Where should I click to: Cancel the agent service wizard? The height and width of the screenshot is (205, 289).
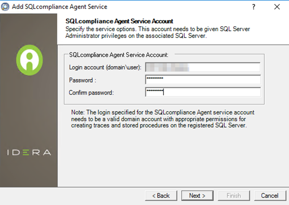[x=270, y=195]
